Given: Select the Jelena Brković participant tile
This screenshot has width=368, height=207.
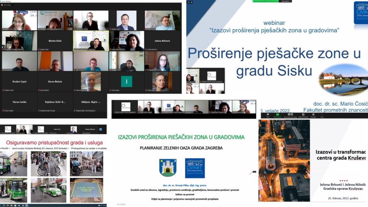Looking at the screenshot, I should pyautogui.click(x=162, y=41).
